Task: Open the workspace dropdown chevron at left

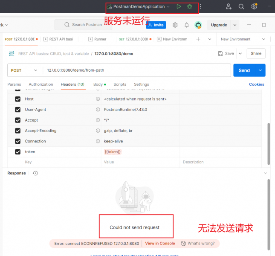Action: point(7,25)
